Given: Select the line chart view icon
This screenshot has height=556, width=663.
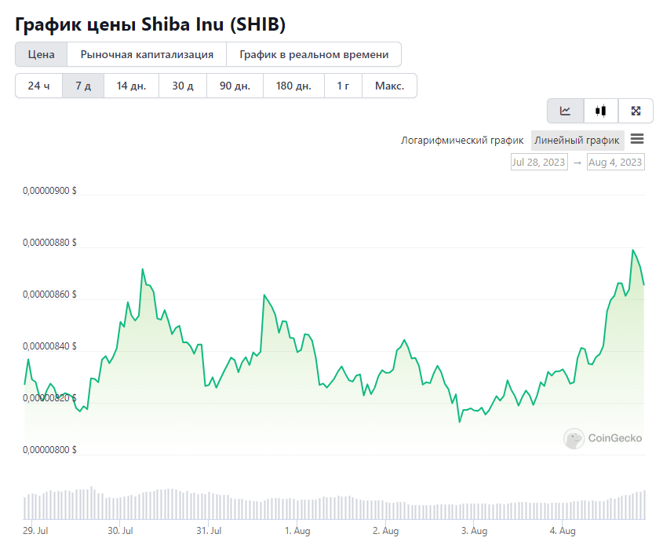Looking at the screenshot, I should point(566,111).
